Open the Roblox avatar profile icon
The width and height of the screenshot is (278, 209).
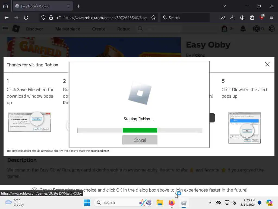(x=224, y=29)
